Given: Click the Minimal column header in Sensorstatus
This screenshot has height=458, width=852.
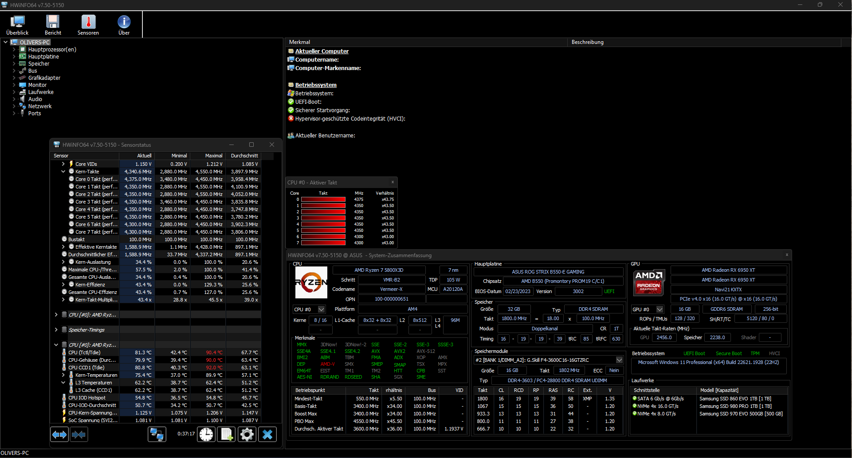Looking at the screenshot, I should point(173,156).
